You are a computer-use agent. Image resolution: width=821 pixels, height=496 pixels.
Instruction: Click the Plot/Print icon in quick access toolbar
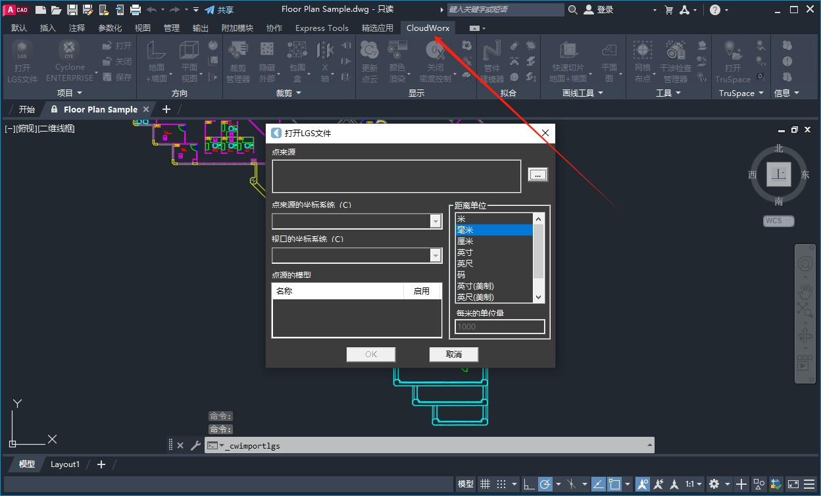[x=136, y=10]
